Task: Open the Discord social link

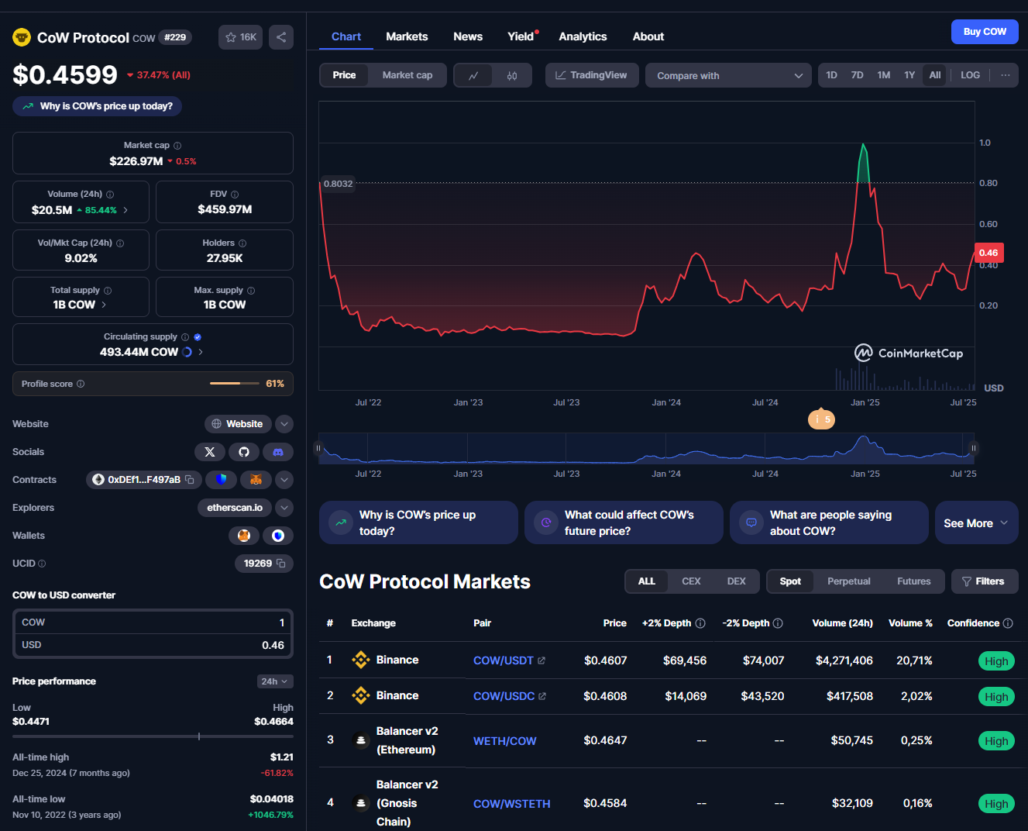Action: pyautogui.click(x=278, y=452)
